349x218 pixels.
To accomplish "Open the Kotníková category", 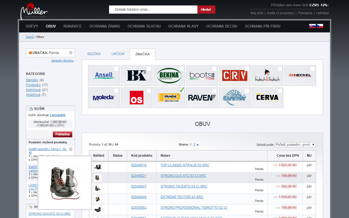I will (33, 90).
